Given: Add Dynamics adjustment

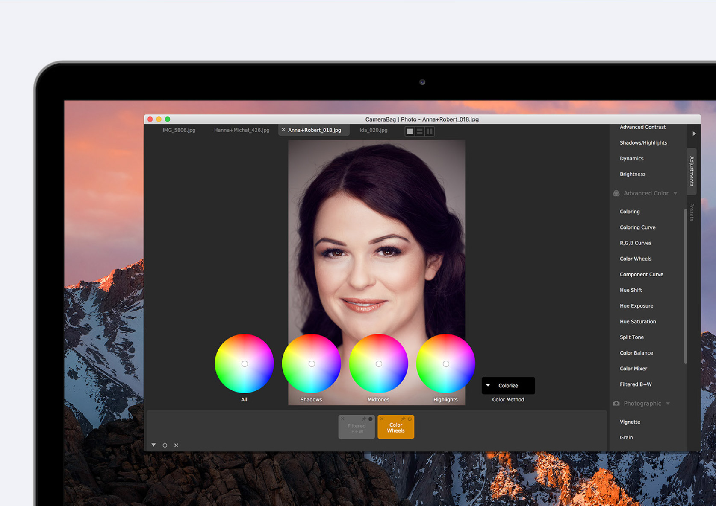Looking at the screenshot, I should coord(631,159).
